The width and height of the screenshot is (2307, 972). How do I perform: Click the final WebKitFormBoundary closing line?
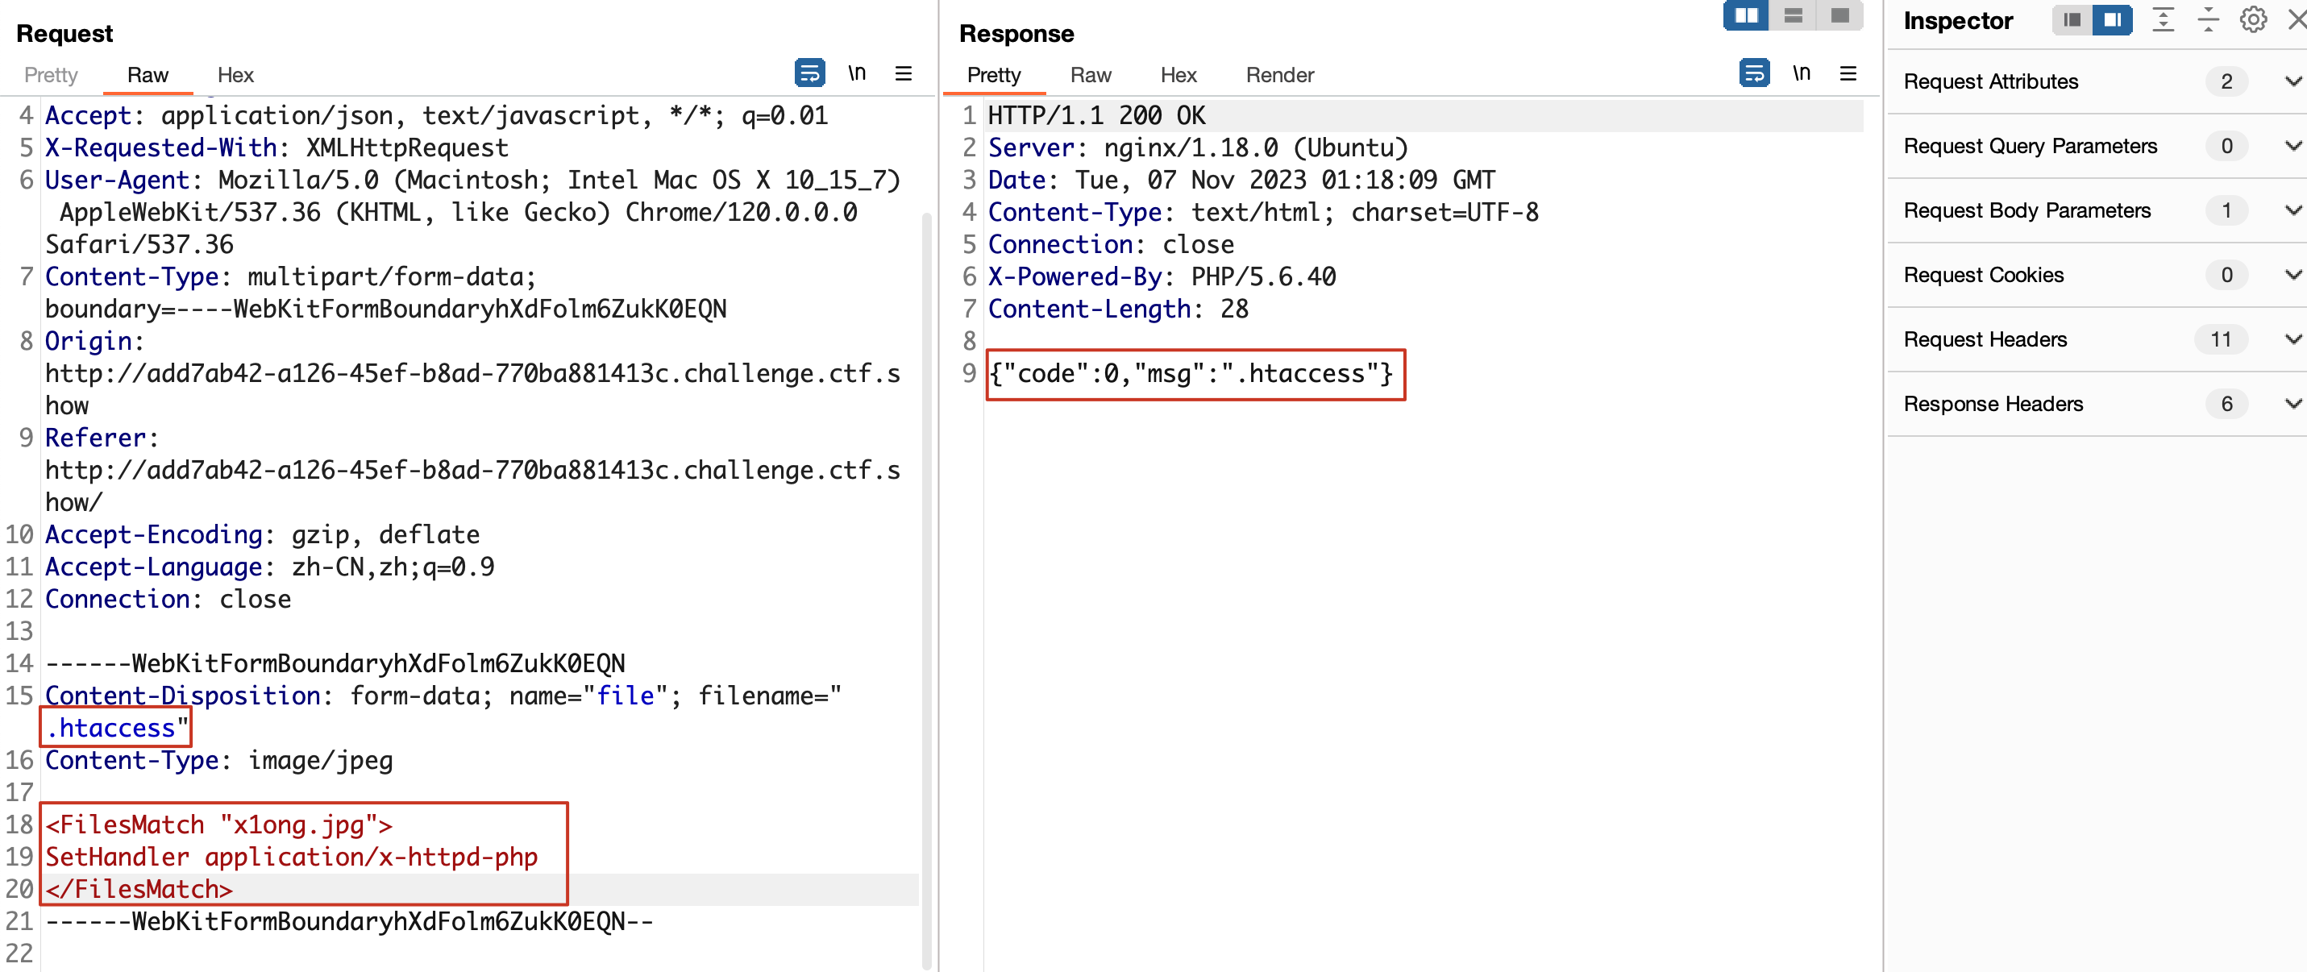(x=349, y=921)
